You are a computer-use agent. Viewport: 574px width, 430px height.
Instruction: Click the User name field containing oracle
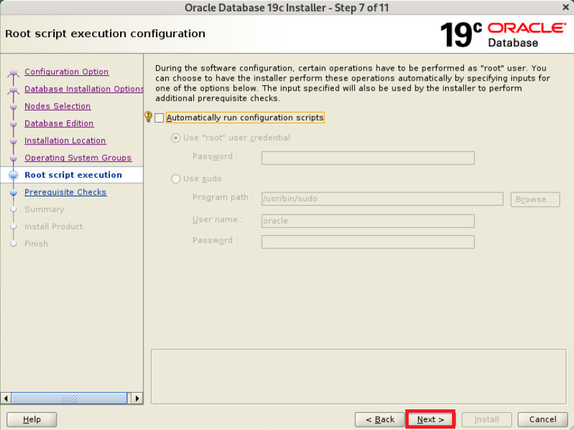[368, 221]
